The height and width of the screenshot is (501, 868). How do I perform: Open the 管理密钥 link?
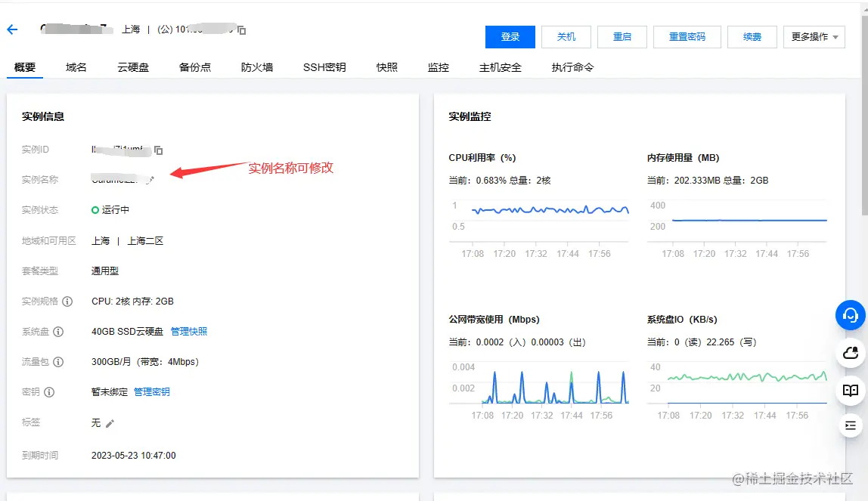pyautogui.click(x=152, y=392)
